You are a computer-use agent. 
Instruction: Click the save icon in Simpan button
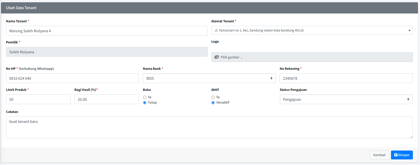396,155
